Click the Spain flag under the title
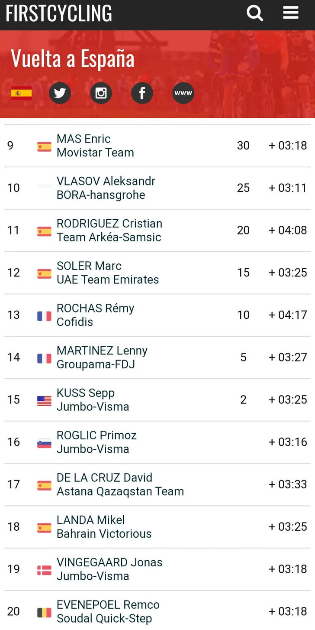 point(21,93)
